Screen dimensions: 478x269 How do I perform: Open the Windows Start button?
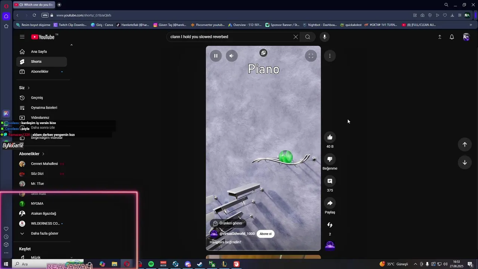tap(6, 264)
